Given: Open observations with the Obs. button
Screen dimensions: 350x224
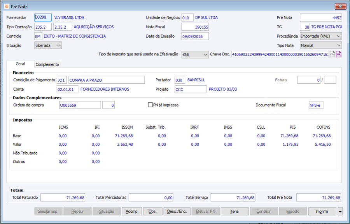Looking at the screenshot, I should click(x=152, y=211).
